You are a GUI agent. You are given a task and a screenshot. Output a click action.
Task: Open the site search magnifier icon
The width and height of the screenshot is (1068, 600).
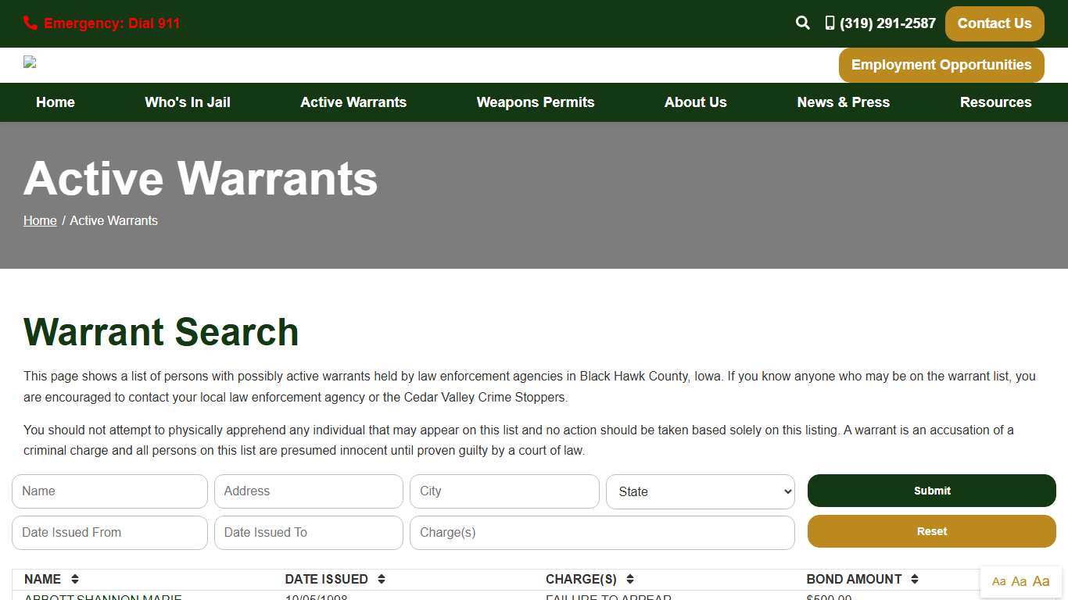click(802, 23)
